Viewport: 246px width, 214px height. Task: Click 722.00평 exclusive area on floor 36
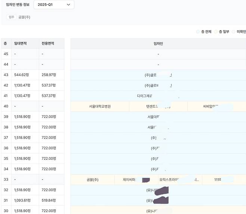pyautogui.click(x=49, y=148)
